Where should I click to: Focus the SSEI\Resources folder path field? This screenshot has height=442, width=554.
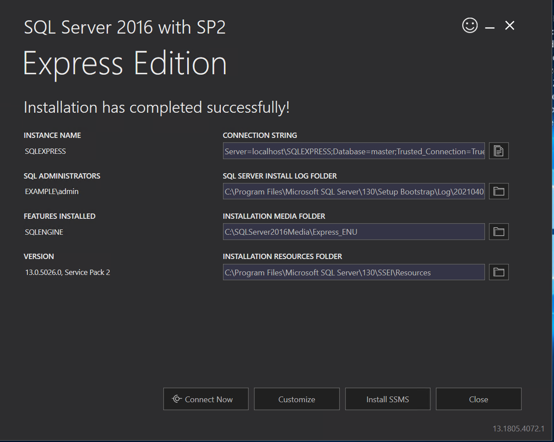(x=354, y=272)
